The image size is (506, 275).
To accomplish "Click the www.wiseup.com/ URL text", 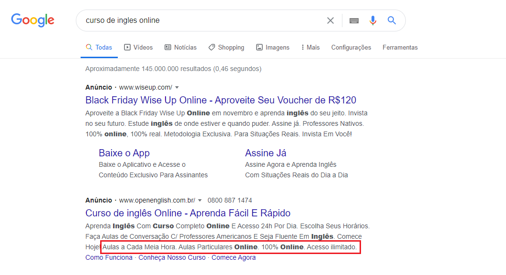I will [145, 87].
